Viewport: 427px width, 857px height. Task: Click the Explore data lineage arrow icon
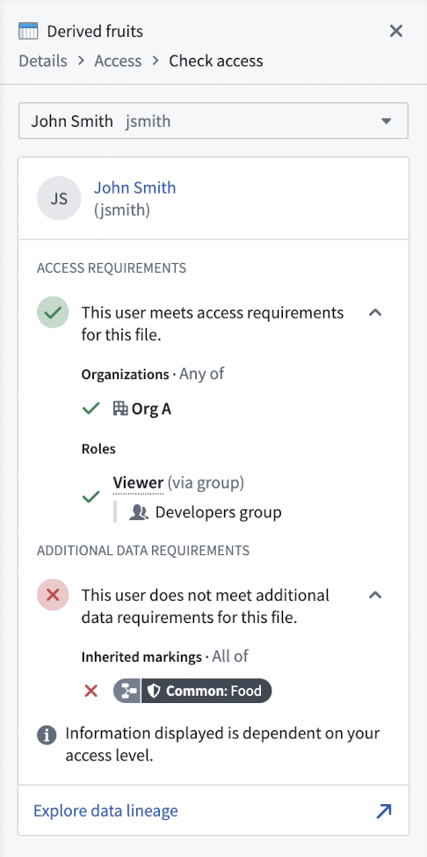(x=384, y=811)
